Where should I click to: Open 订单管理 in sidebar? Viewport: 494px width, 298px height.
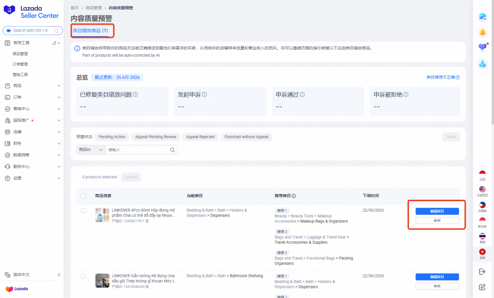20,64
